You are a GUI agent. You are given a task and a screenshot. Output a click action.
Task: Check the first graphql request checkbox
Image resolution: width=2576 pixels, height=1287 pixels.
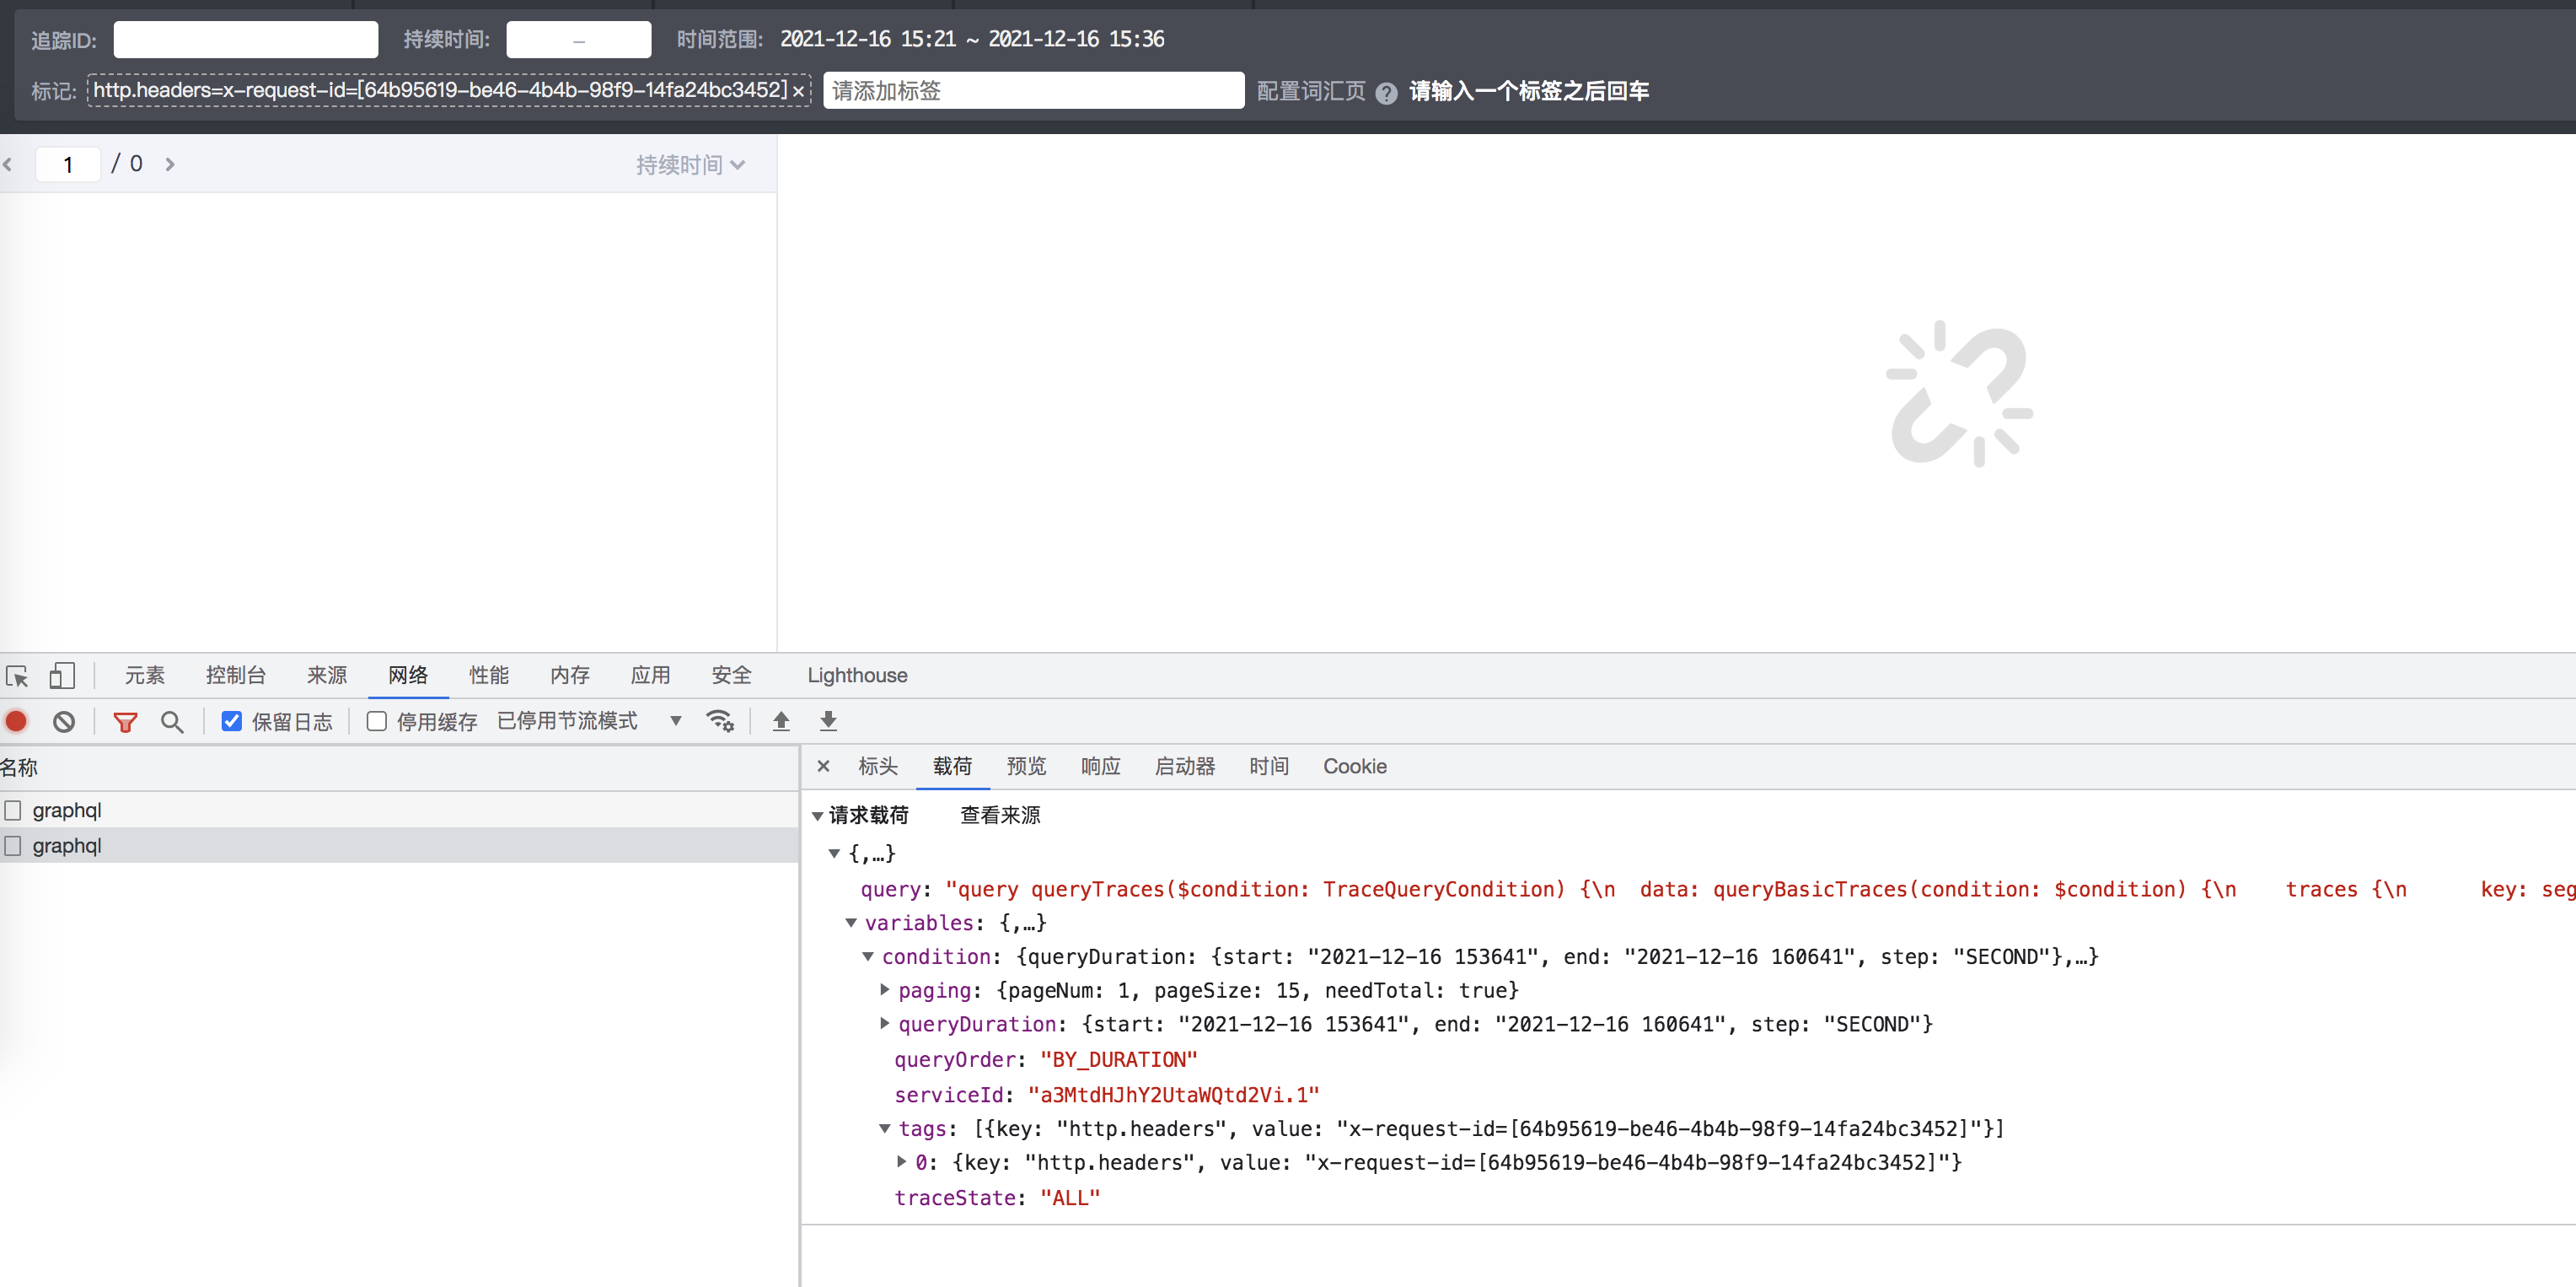point(13,810)
